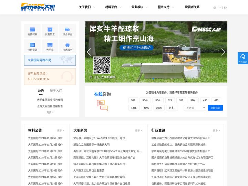Open the 材料平台 nav item

click(x=111, y=7)
